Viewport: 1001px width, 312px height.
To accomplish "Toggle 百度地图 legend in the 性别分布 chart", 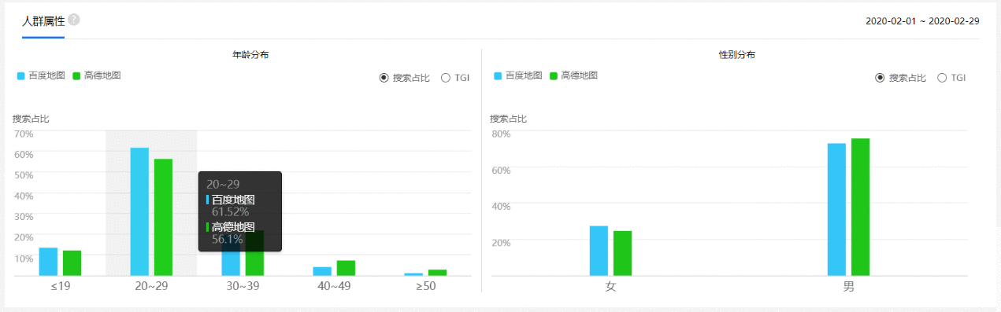I will (518, 75).
